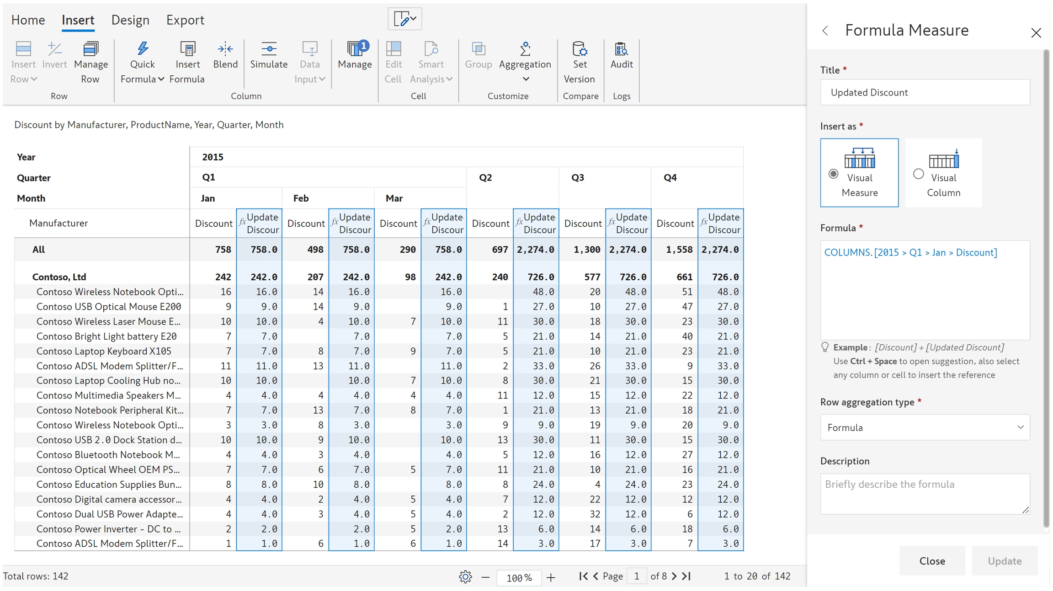Image resolution: width=1053 pixels, height=591 pixels.
Task: Open the edit mode dropdown at top
Action: (x=404, y=19)
